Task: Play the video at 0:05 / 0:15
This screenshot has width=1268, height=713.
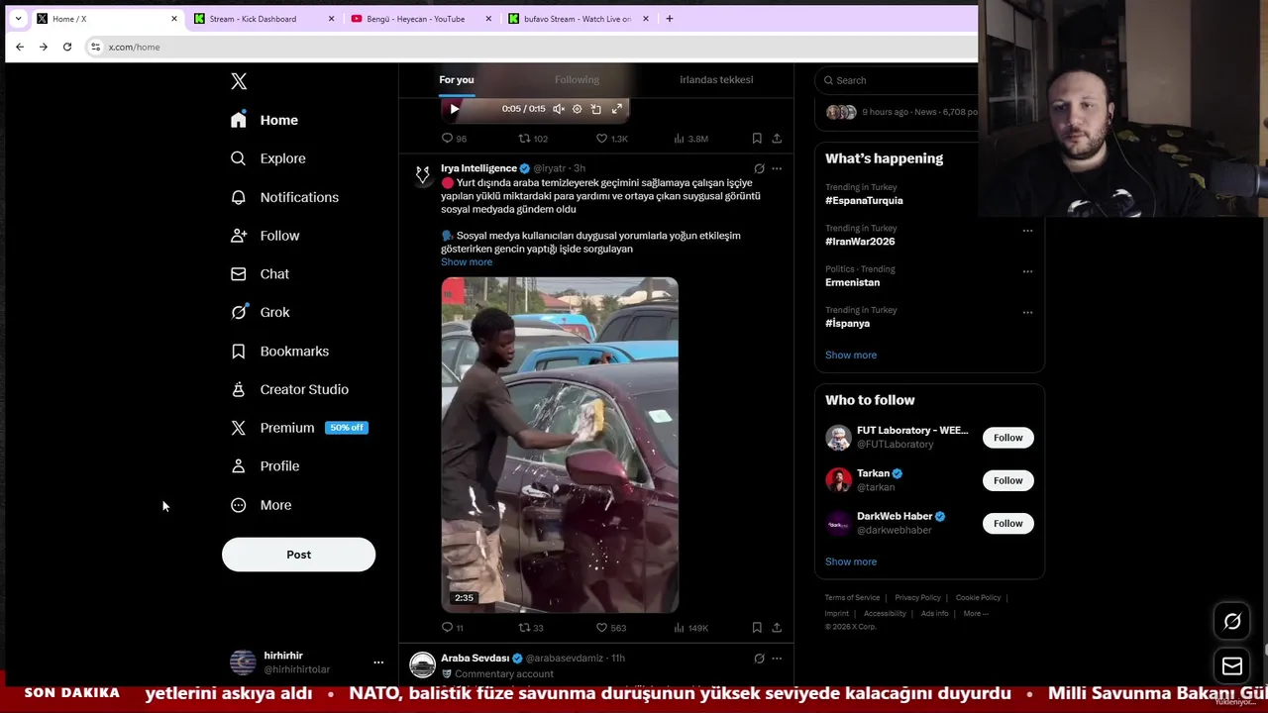Action: pos(454,109)
